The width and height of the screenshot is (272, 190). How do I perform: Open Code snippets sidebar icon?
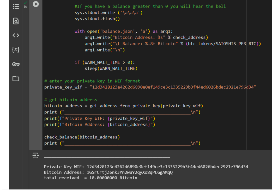16,35
